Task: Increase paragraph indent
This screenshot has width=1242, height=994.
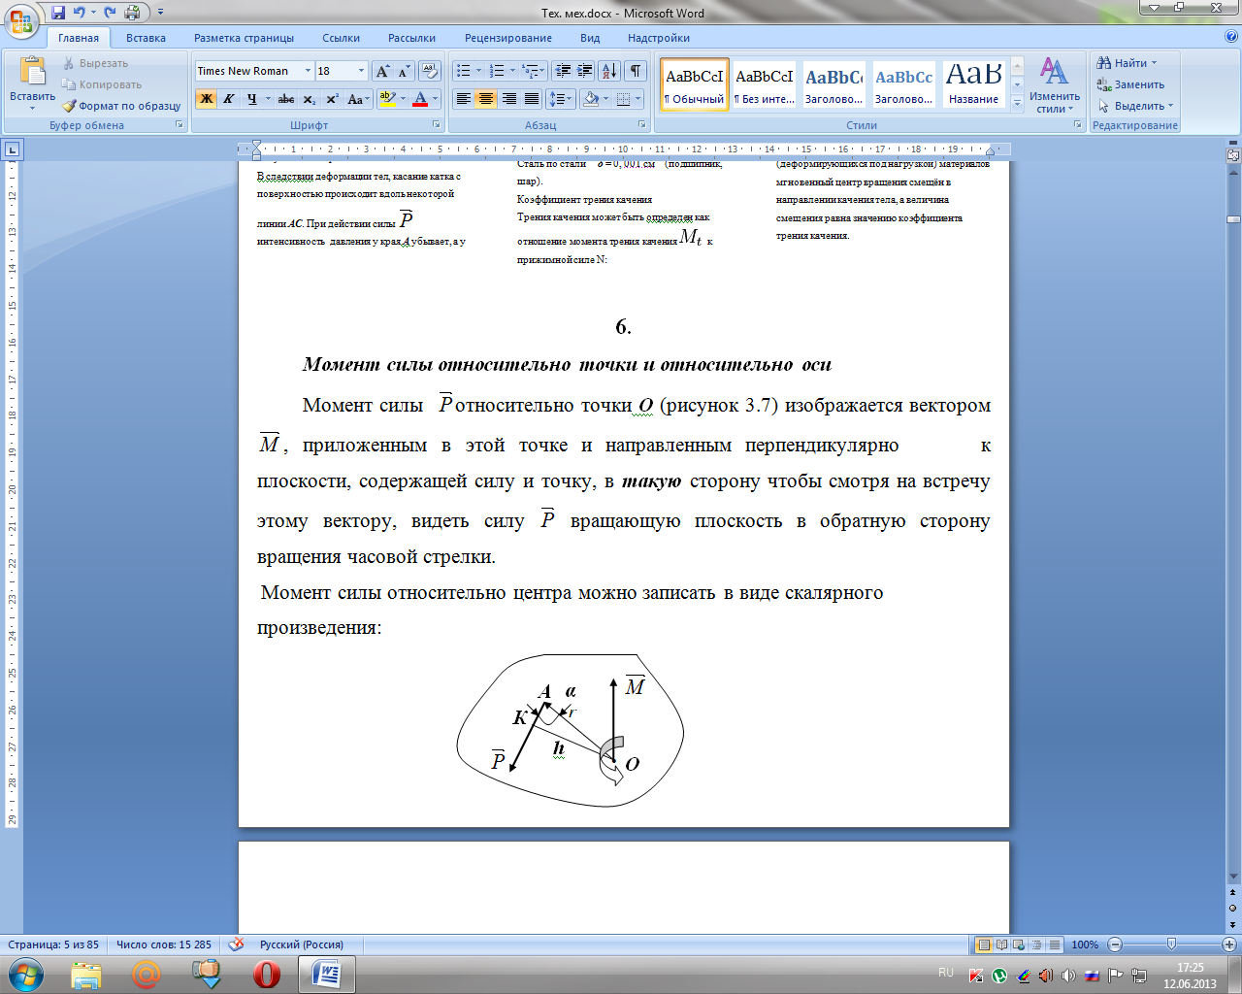Action: tap(585, 71)
